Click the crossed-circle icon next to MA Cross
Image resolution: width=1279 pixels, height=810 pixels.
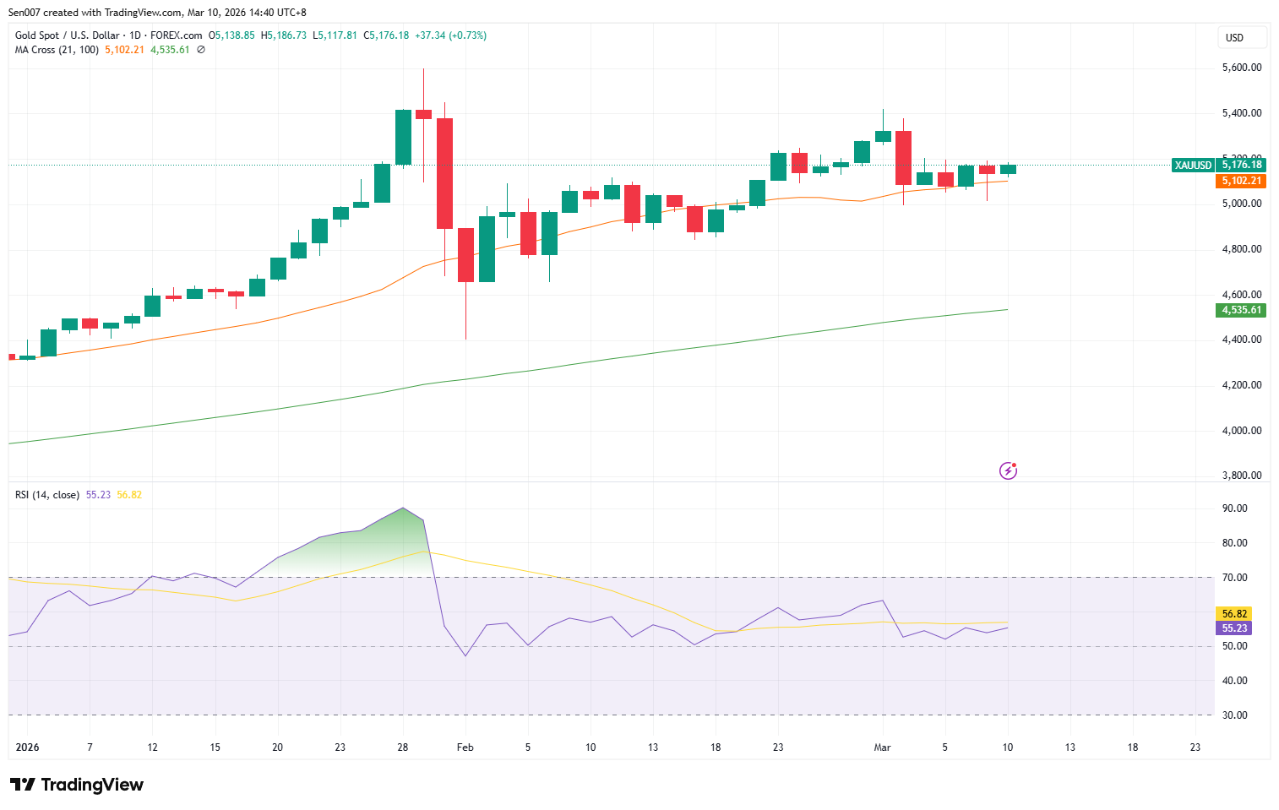pos(201,50)
